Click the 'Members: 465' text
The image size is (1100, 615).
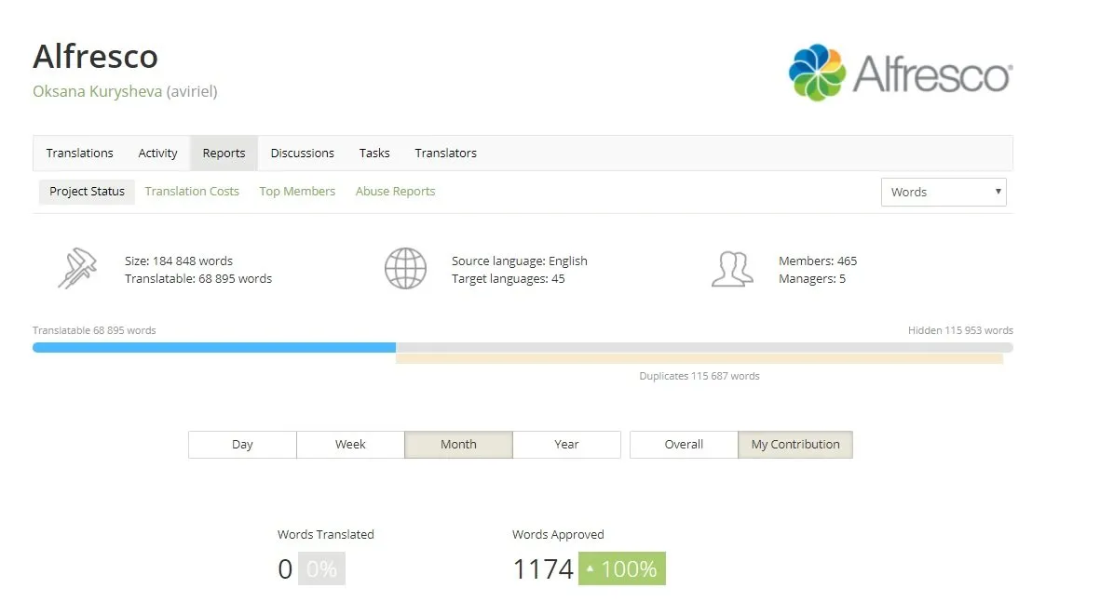818,261
